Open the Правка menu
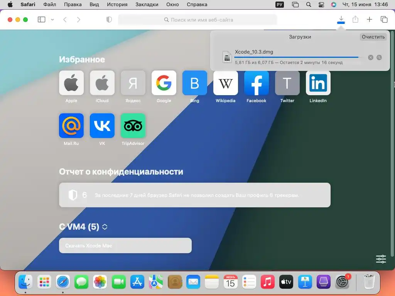 tap(73, 5)
